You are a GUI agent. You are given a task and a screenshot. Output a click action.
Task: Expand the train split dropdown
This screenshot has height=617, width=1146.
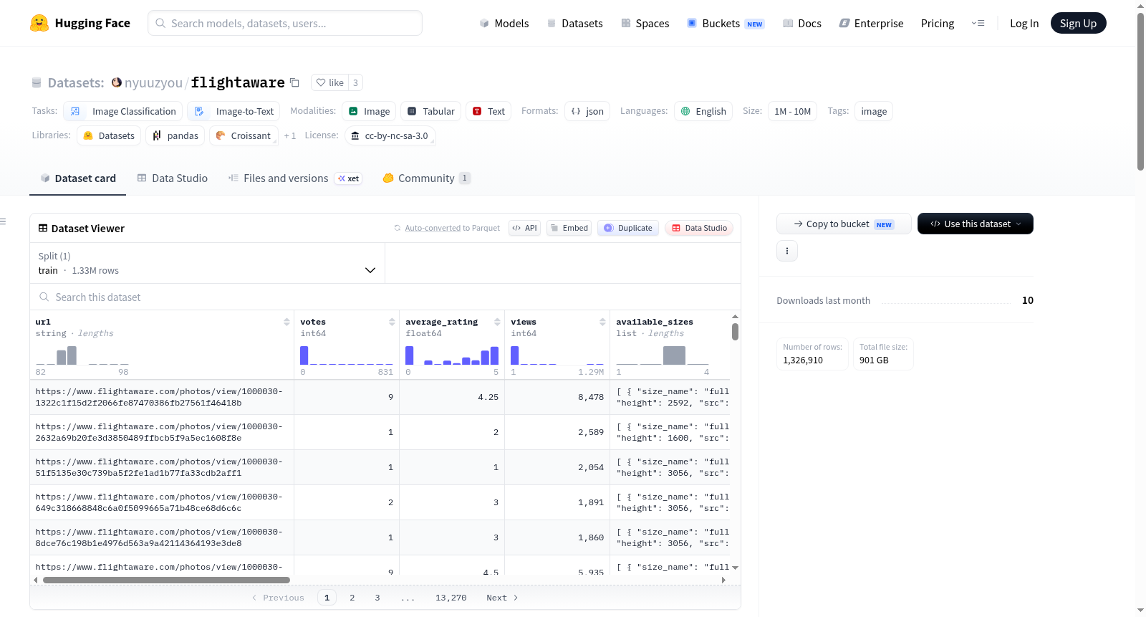point(207,263)
